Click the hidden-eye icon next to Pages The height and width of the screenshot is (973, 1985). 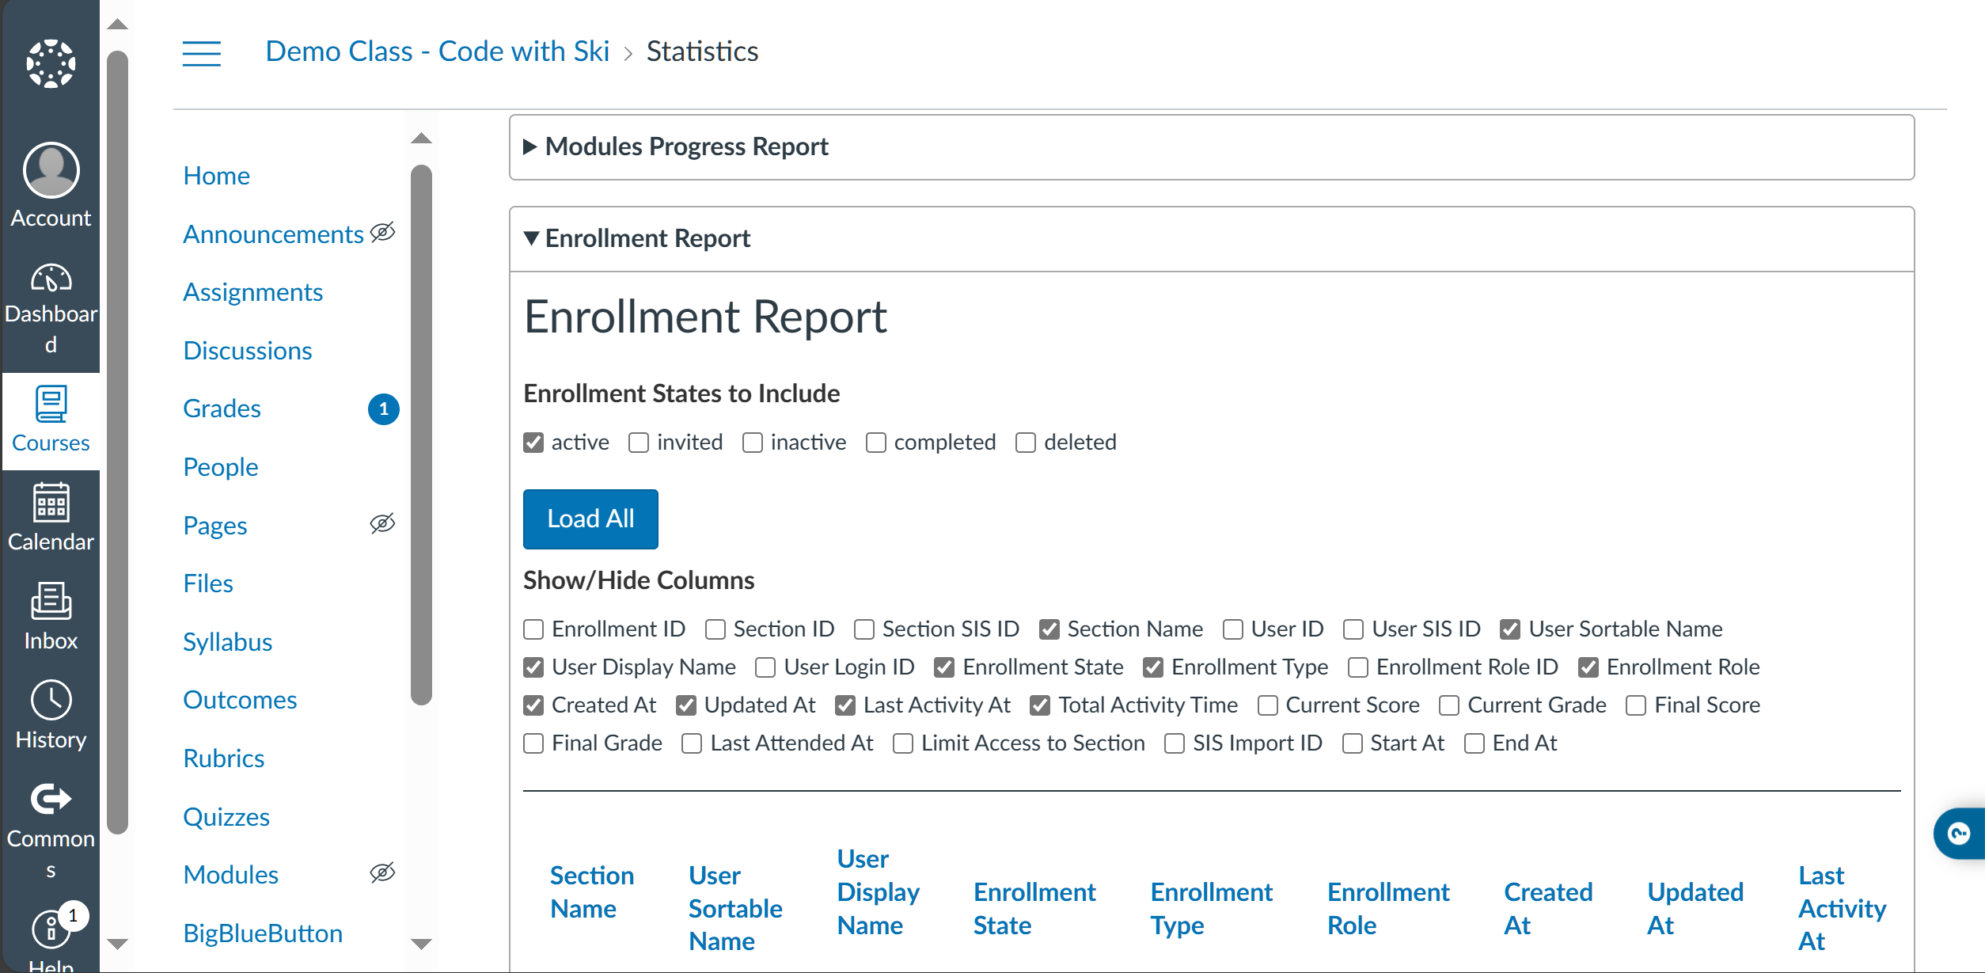pos(383,523)
